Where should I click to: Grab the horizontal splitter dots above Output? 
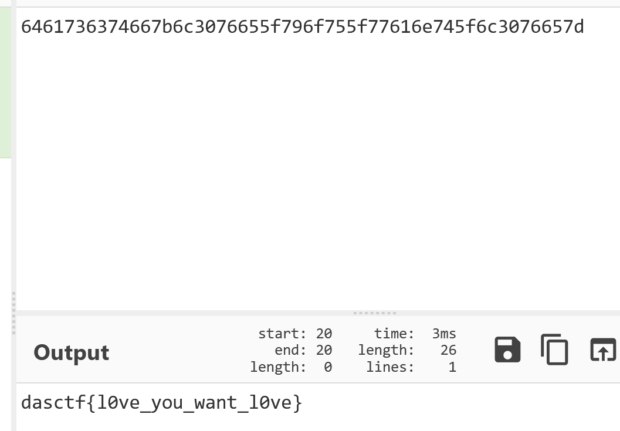click(x=375, y=313)
